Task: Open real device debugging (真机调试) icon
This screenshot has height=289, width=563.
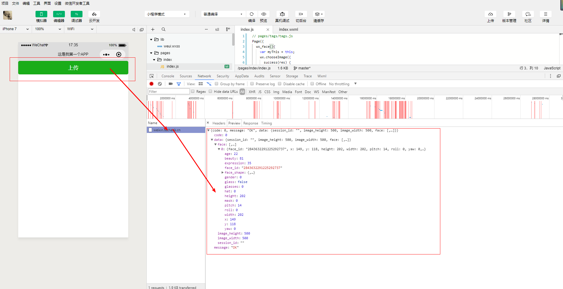Action: pyautogui.click(x=282, y=14)
